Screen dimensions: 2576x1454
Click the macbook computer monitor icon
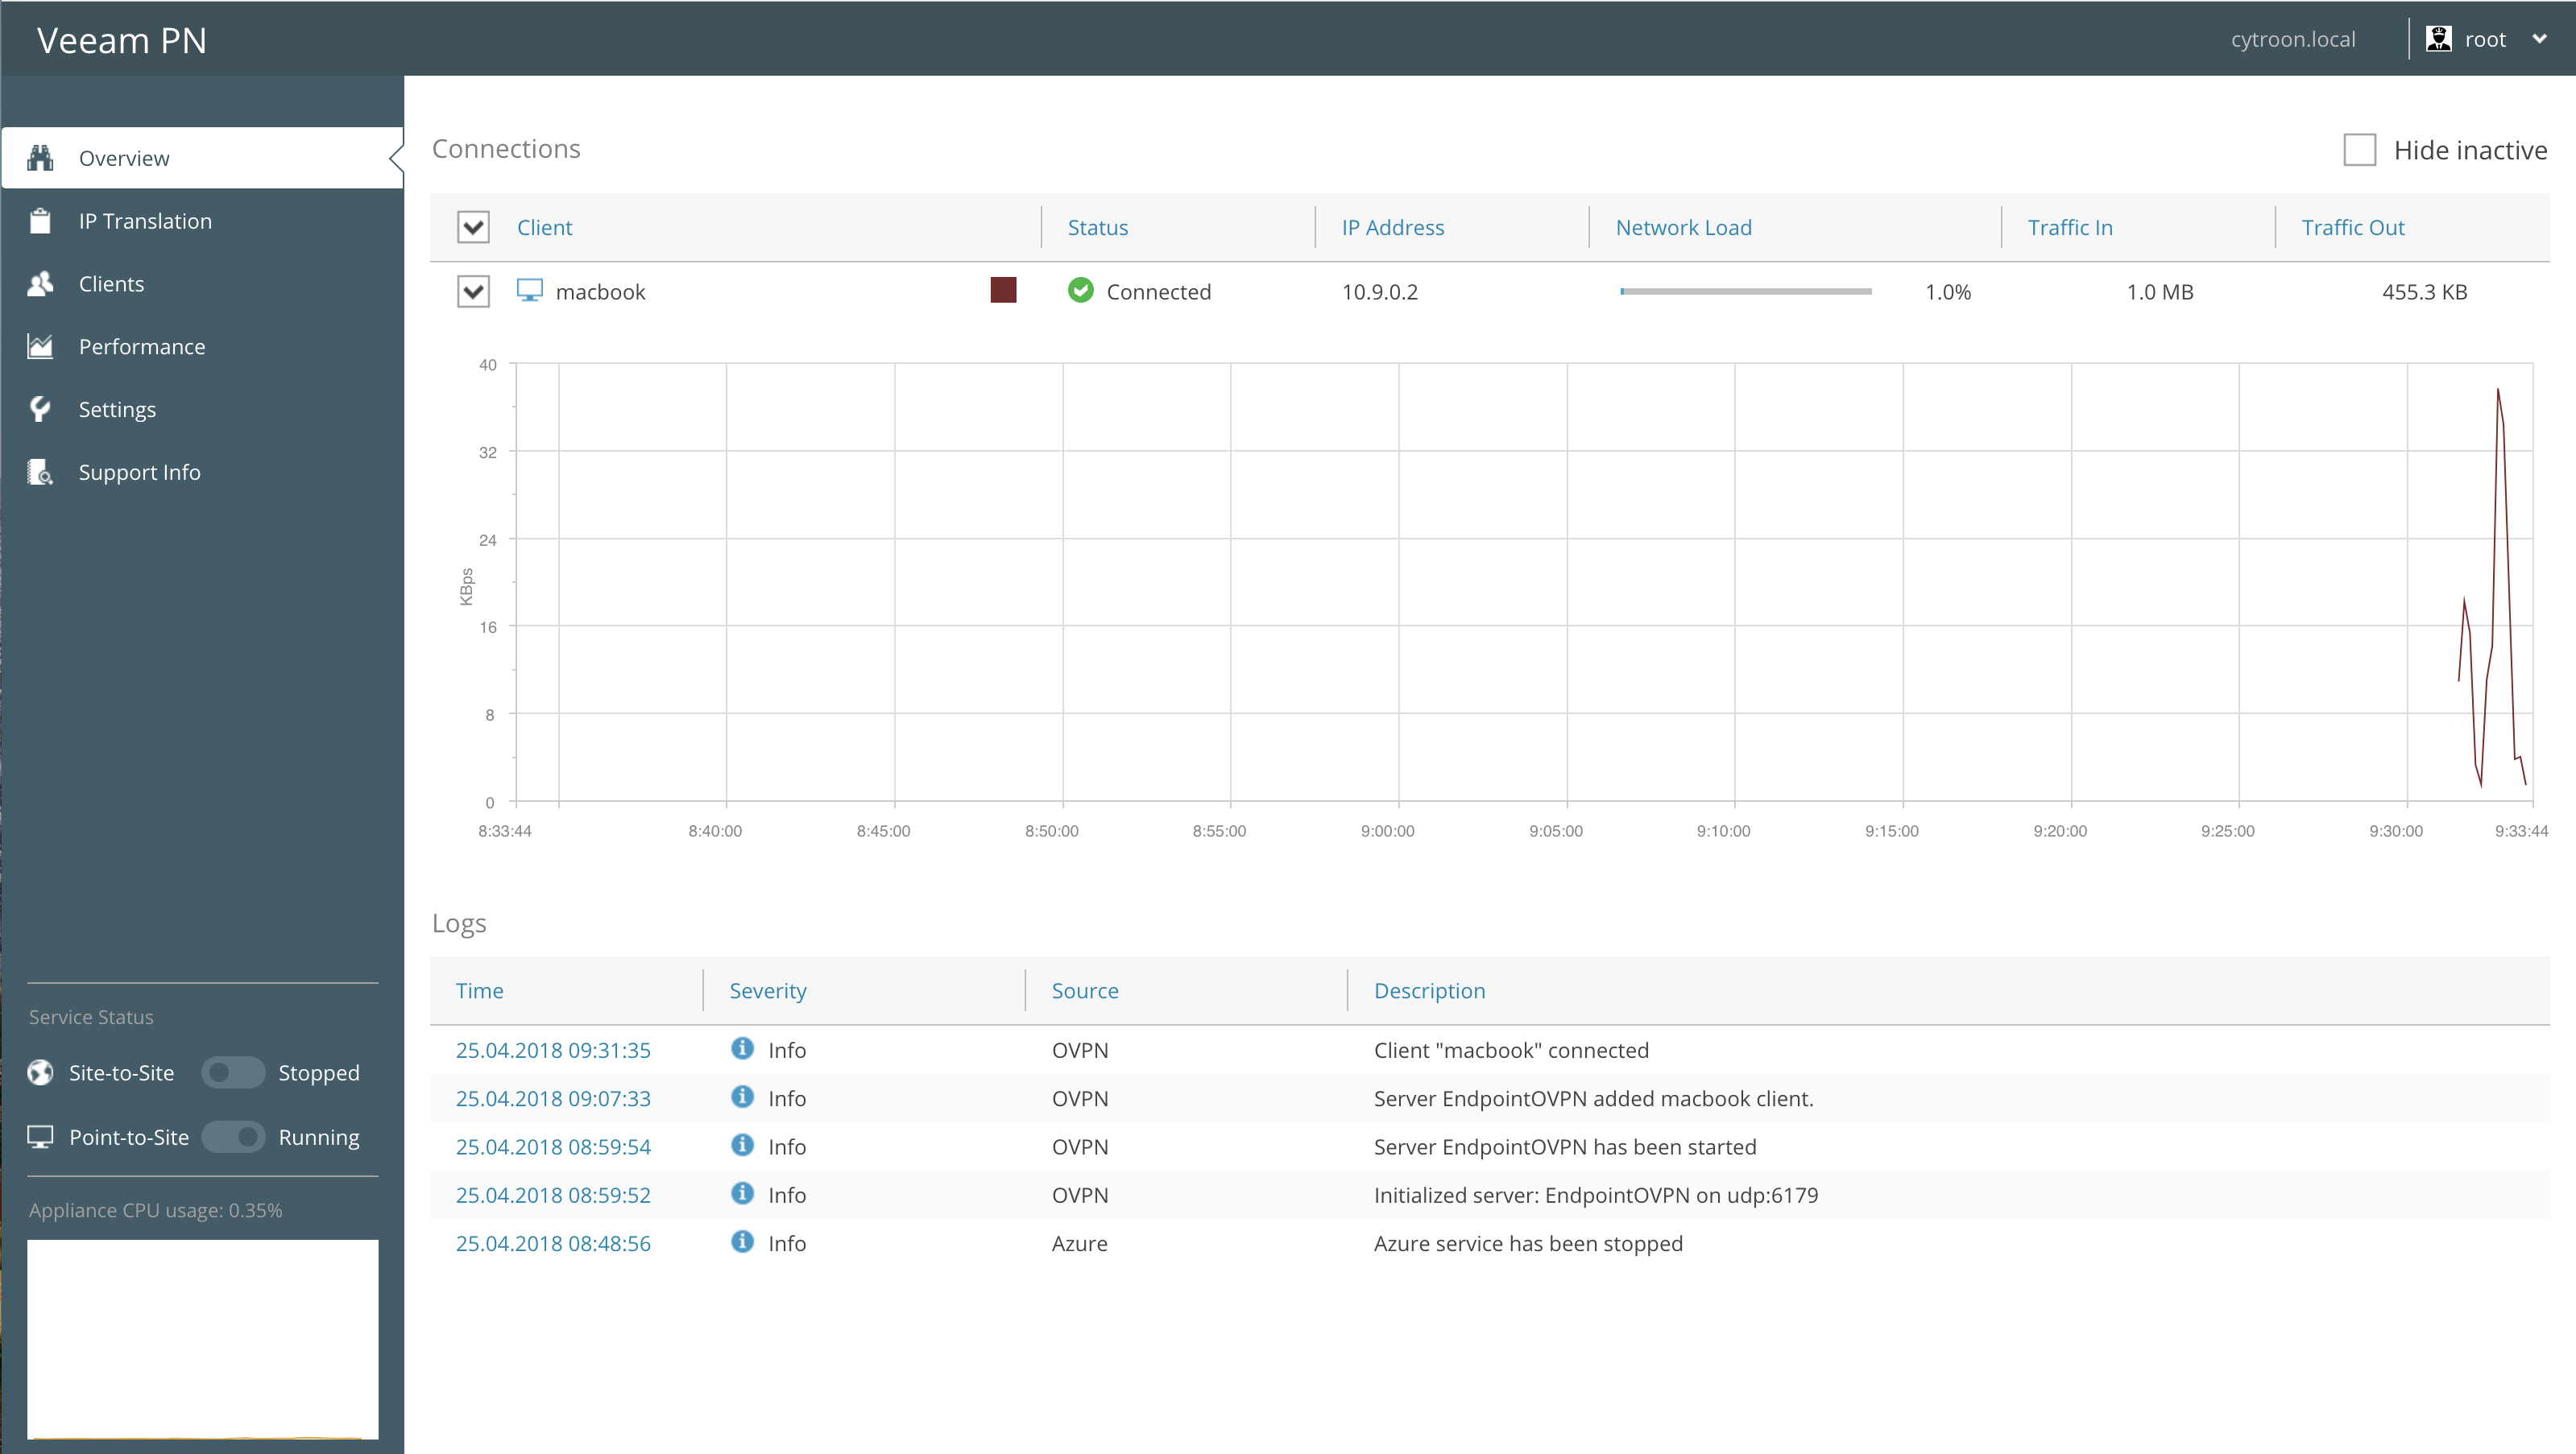point(529,291)
